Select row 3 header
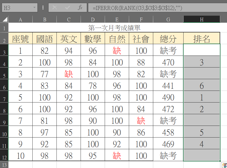 (4, 50)
